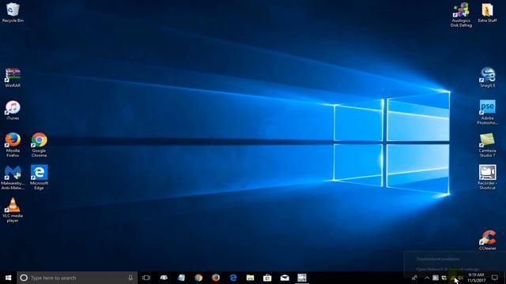Open the Action Center notifications icon
This screenshot has width=506, height=284.
(495, 278)
